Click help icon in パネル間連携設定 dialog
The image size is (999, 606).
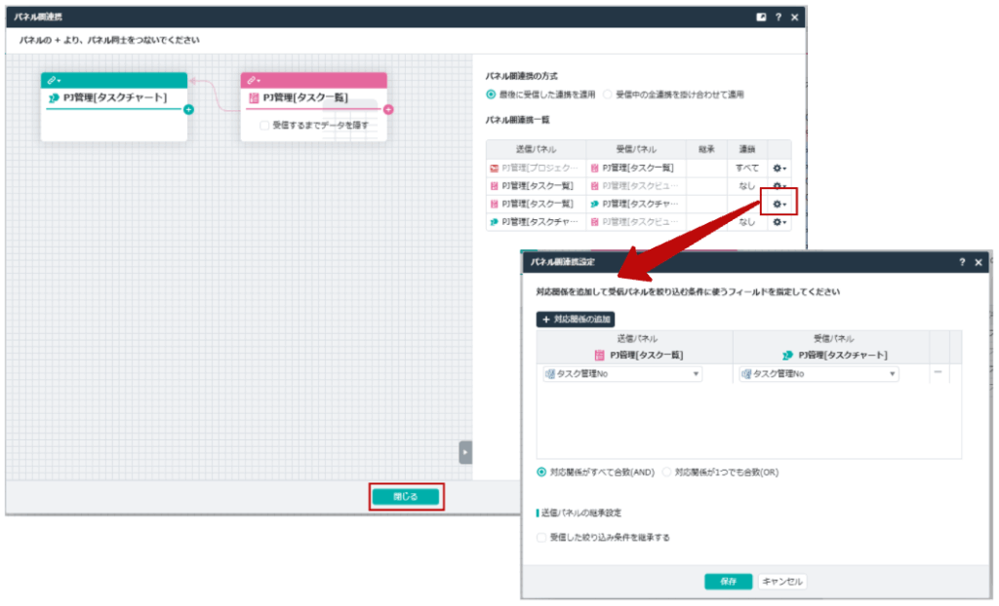(x=961, y=262)
